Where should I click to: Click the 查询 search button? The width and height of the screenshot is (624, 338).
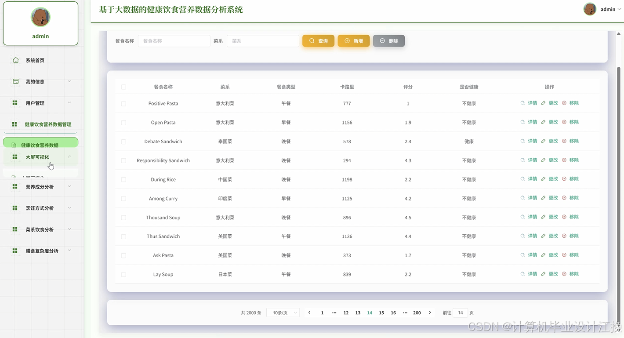(x=318, y=41)
